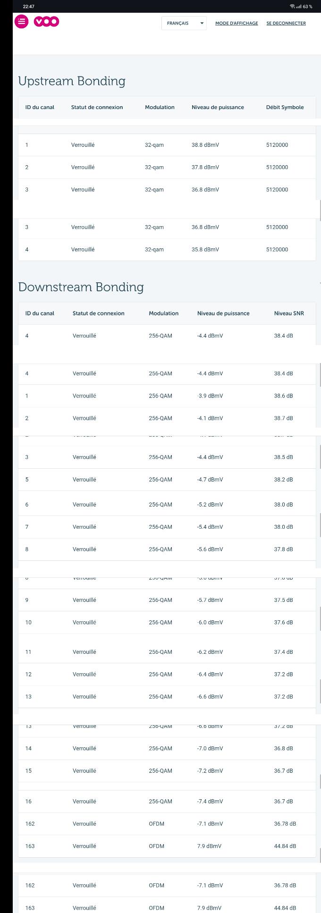Select the -6.4 dBmV power value

point(210,674)
